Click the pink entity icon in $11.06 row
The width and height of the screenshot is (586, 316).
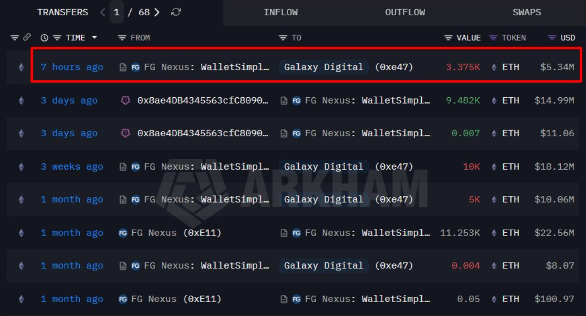125,133
